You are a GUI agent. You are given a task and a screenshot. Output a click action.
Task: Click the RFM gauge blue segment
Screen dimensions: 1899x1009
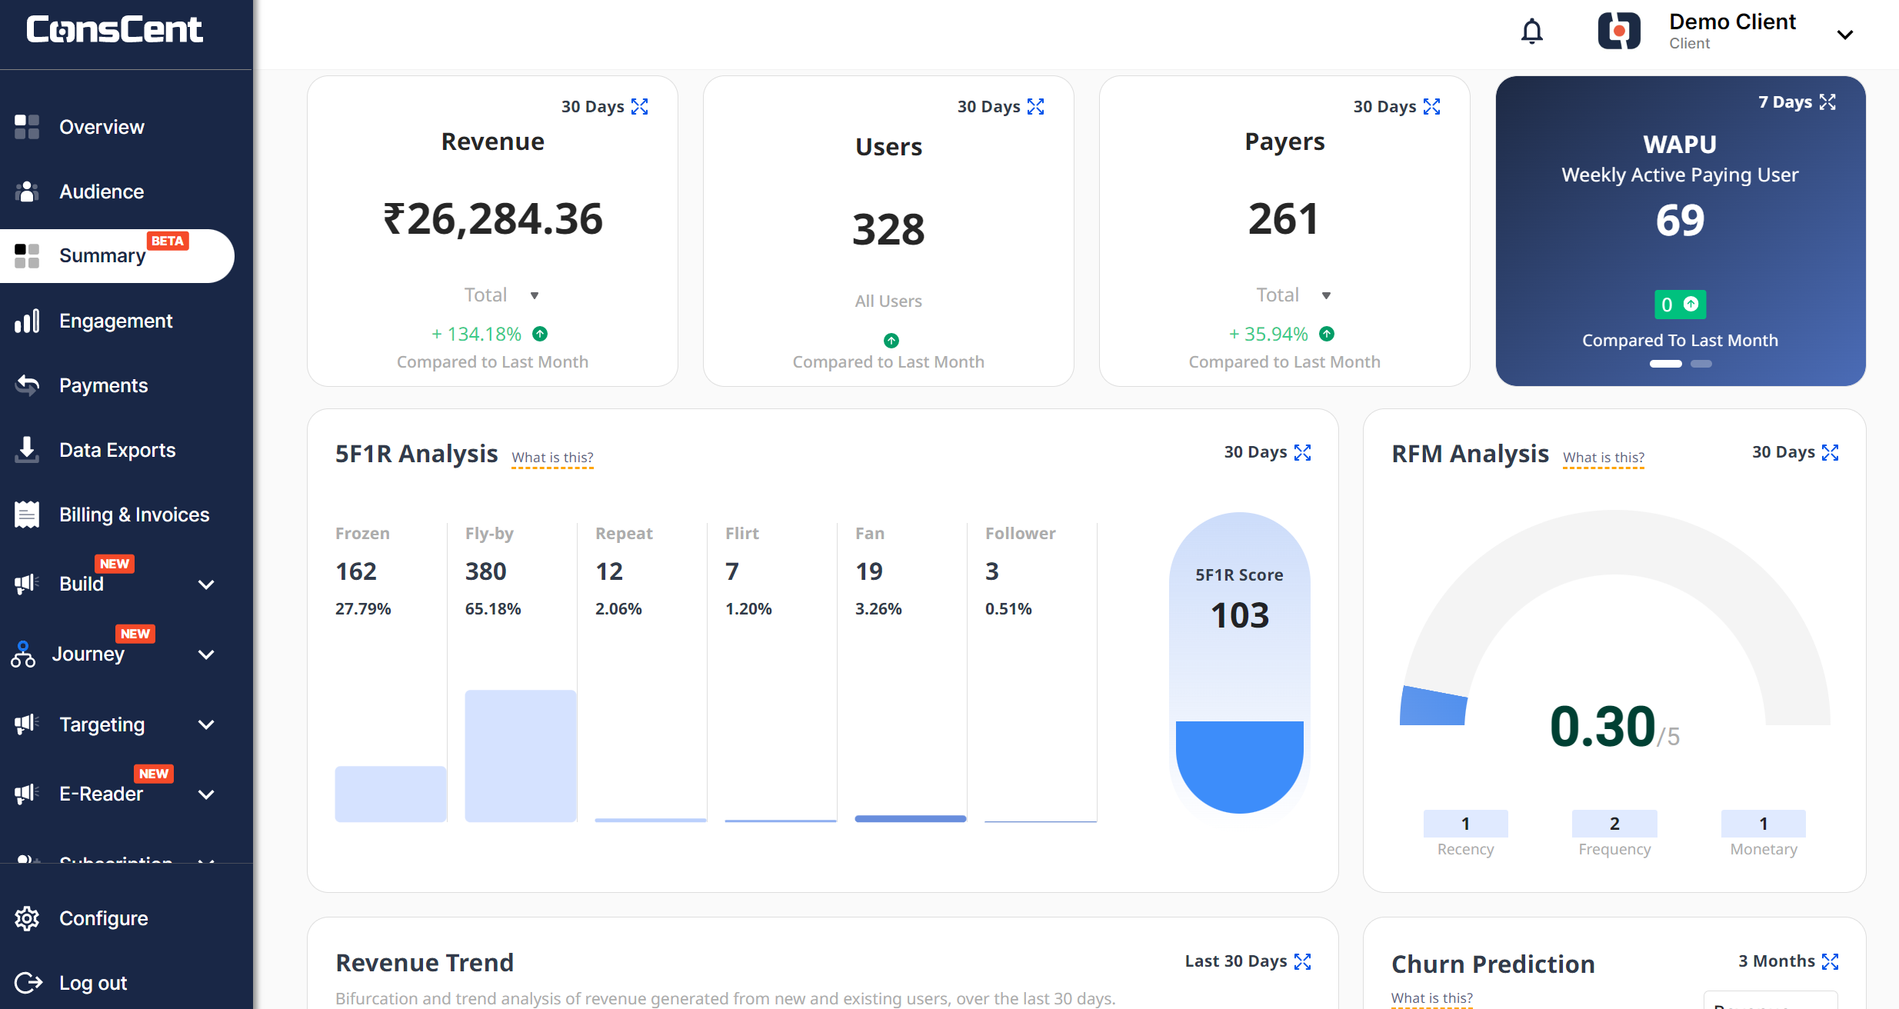(x=1434, y=706)
